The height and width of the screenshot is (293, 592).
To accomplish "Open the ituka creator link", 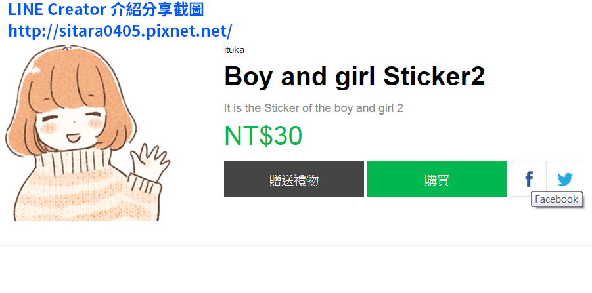I will (x=234, y=50).
